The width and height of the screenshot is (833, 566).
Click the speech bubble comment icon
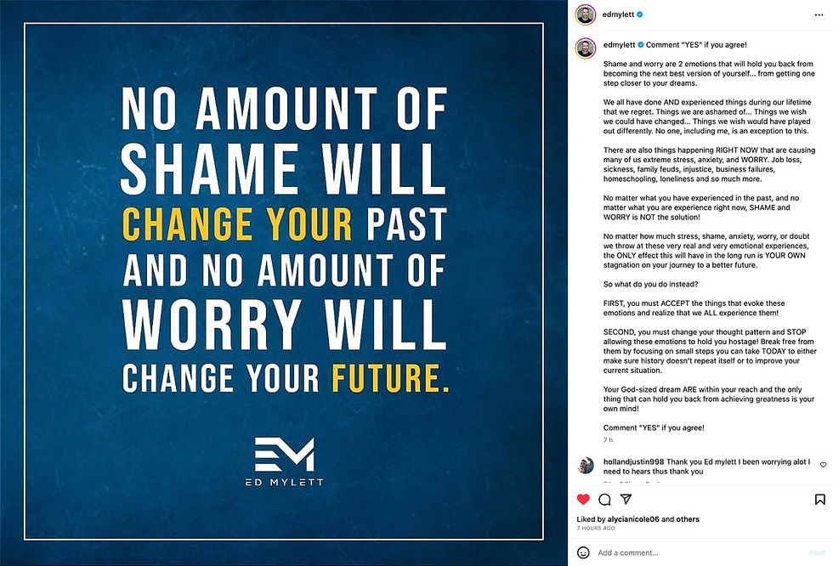(x=605, y=500)
